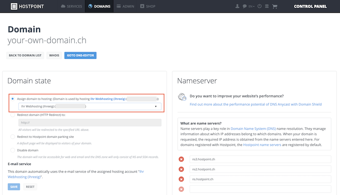Viewport: 340px width, 195px height.
Task: Edit the ns.hostpoint.ch nameserver field
Action: (x=260, y=179)
